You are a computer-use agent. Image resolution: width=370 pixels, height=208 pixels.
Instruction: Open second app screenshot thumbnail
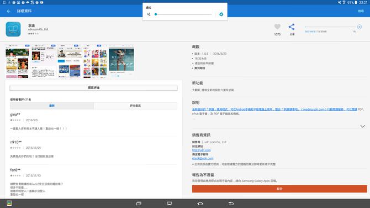(43, 61)
